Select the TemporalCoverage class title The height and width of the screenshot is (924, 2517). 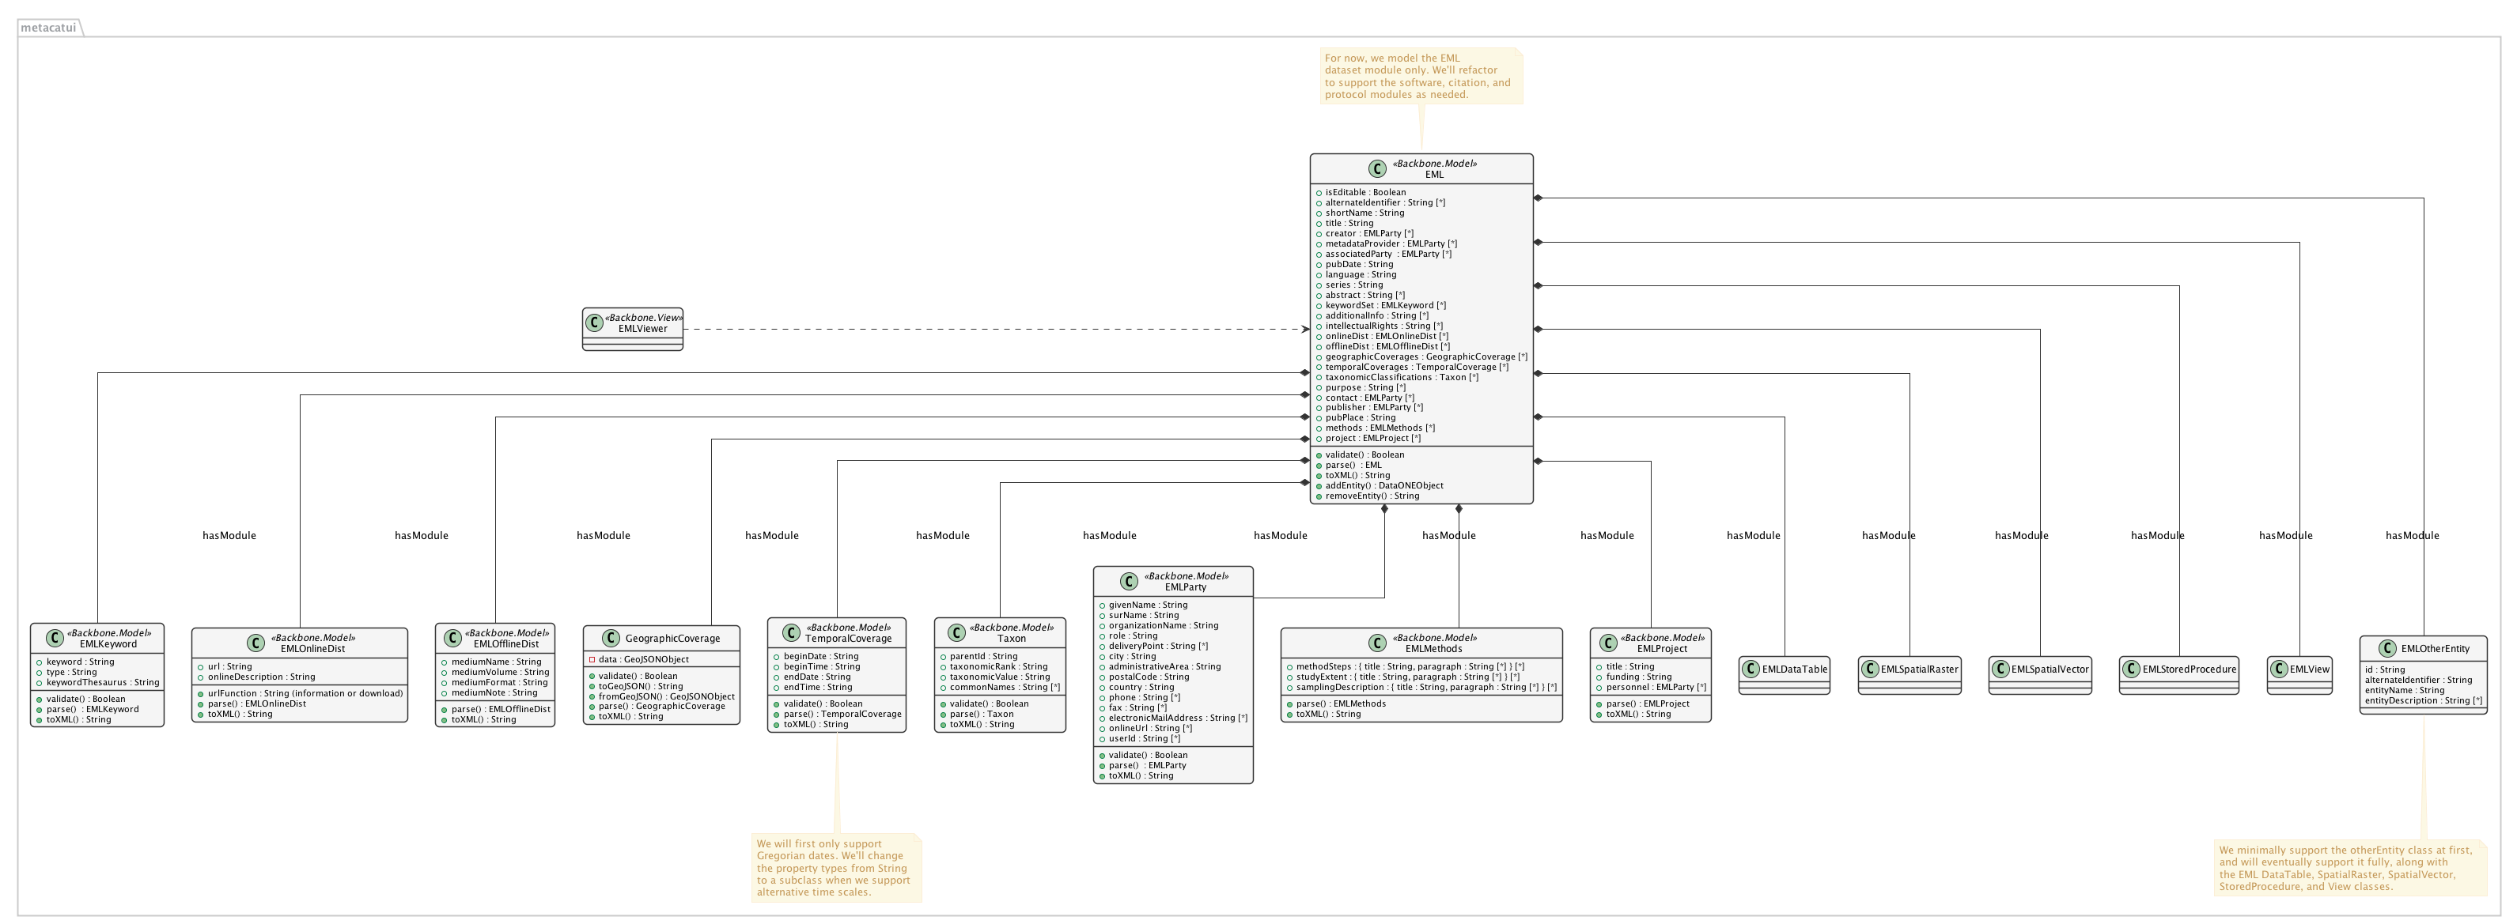point(847,638)
